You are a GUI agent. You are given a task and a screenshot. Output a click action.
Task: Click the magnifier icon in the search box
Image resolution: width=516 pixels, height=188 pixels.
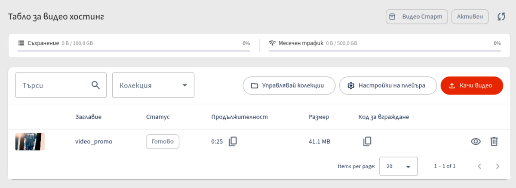[96, 85]
